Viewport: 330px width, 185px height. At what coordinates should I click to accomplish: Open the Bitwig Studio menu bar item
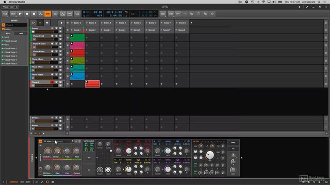[17, 2]
